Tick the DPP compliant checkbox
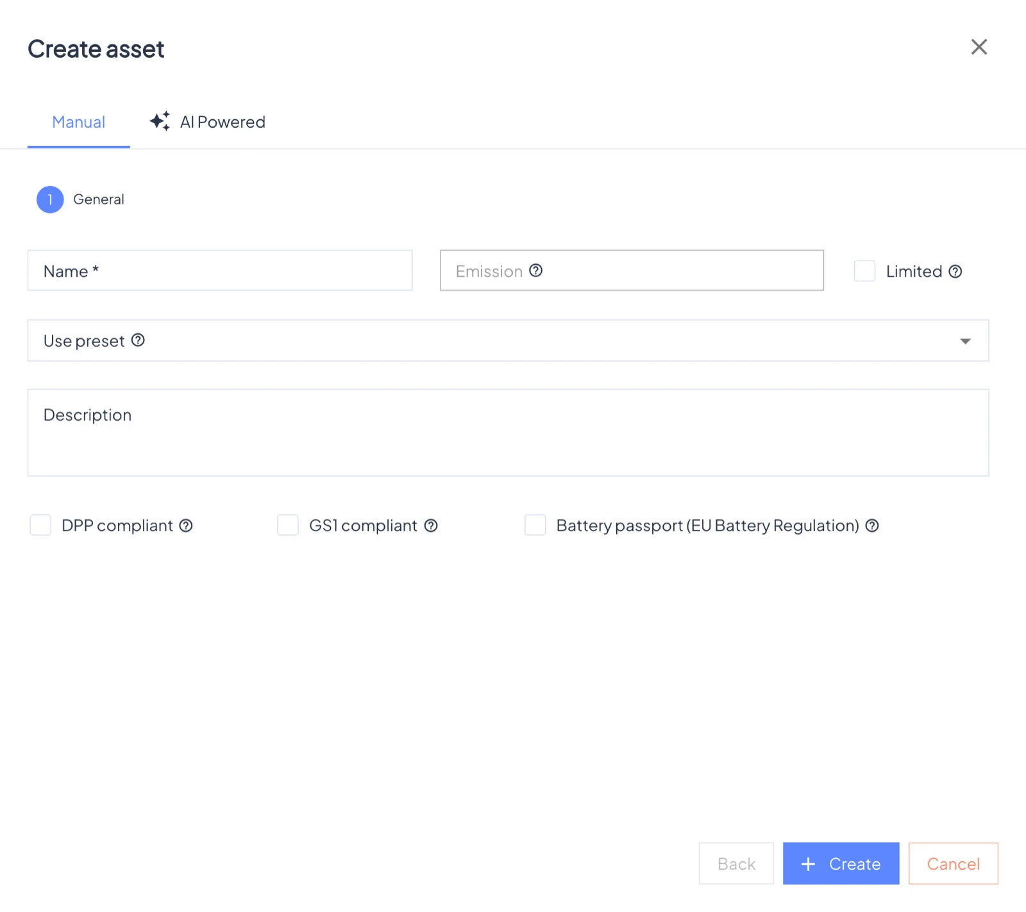1026x912 pixels. tap(40, 525)
